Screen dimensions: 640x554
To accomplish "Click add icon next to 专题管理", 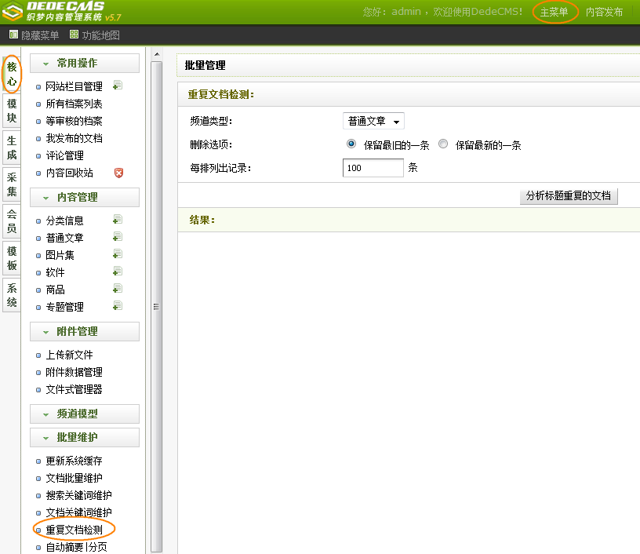I will click(x=118, y=306).
